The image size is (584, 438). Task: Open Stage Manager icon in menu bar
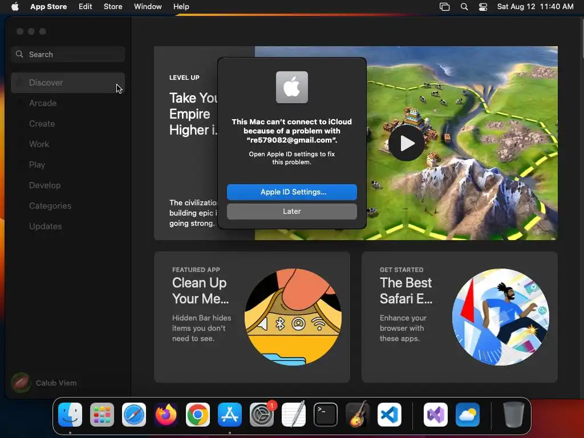[444, 7]
